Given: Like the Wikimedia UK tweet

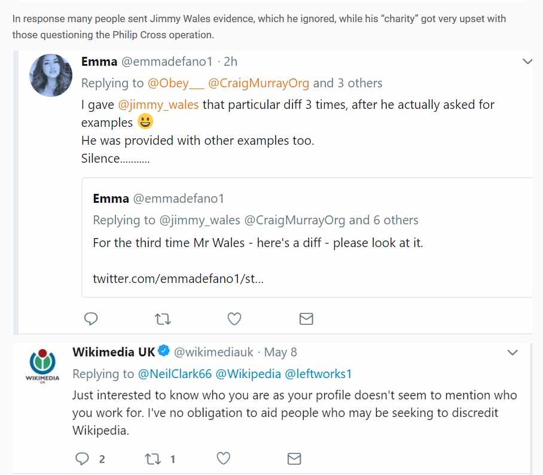Looking at the screenshot, I should click(x=223, y=459).
